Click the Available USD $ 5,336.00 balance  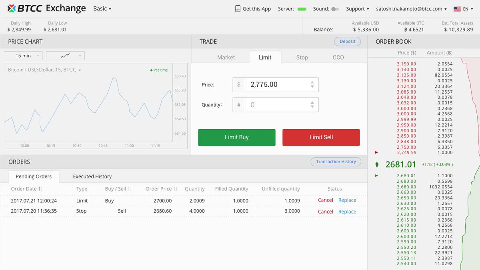[366, 30]
